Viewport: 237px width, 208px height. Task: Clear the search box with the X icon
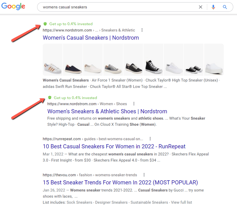pos(201,7)
